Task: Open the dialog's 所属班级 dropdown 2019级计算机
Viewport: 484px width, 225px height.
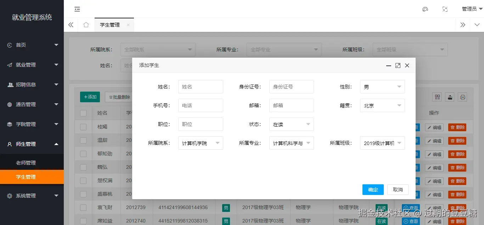Action: pyautogui.click(x=382, y=143)
